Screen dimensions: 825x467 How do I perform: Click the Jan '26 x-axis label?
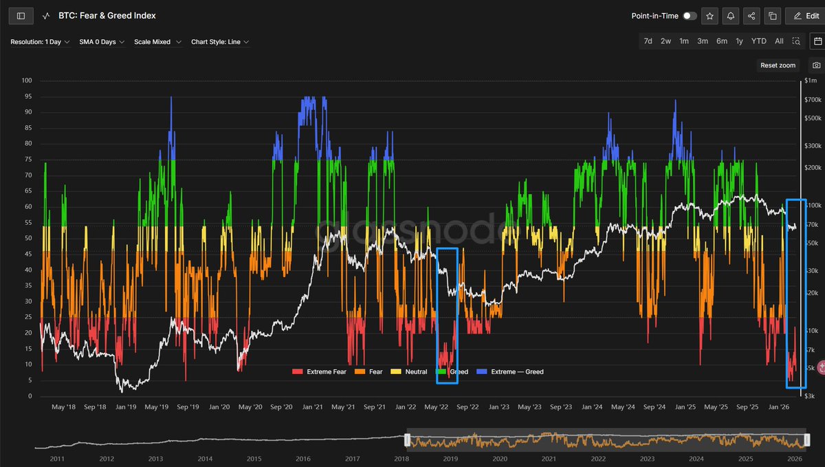pos(778,407)
